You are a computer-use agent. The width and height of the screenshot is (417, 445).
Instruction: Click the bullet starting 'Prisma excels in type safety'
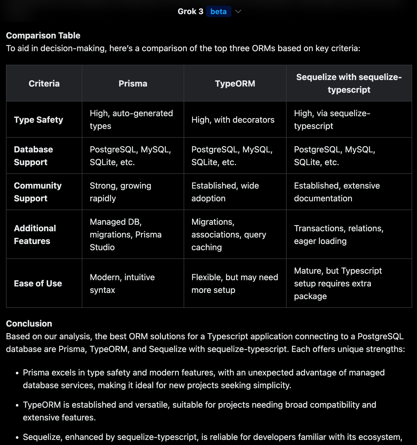(x=204, y=379)
